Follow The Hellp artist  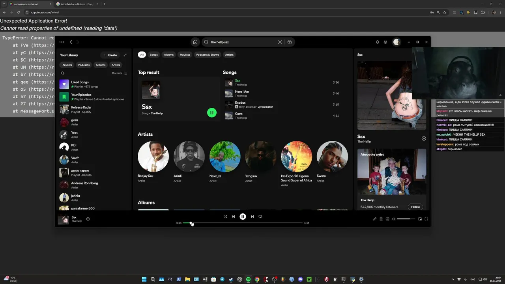pos(415,207)
